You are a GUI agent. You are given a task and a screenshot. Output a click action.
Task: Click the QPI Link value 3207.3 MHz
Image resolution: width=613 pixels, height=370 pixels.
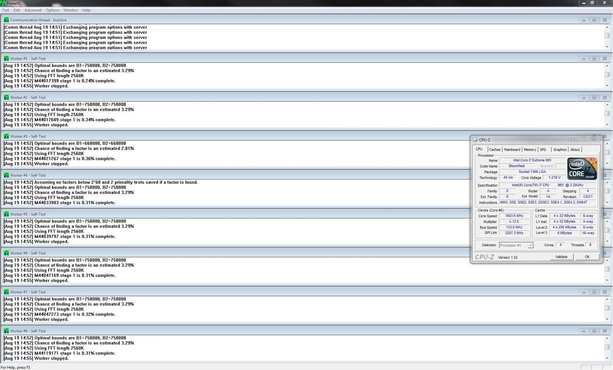click(514, 233)
